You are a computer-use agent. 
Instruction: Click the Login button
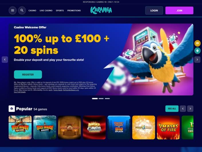[154, 10]
